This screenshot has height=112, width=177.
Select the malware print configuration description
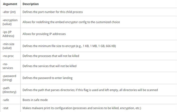tap(82, 108)
